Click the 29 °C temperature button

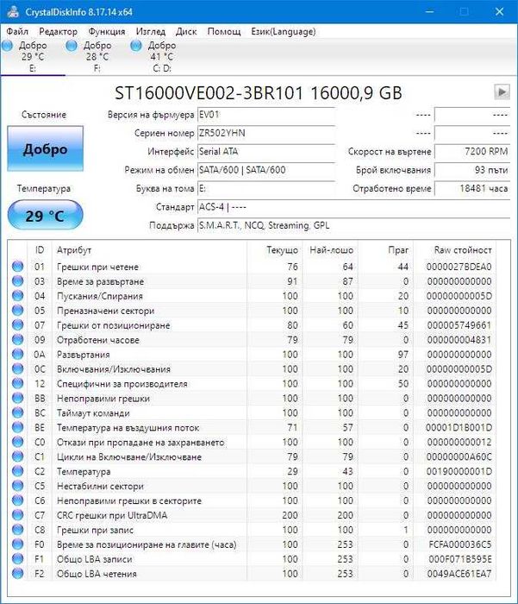(46, 216)
